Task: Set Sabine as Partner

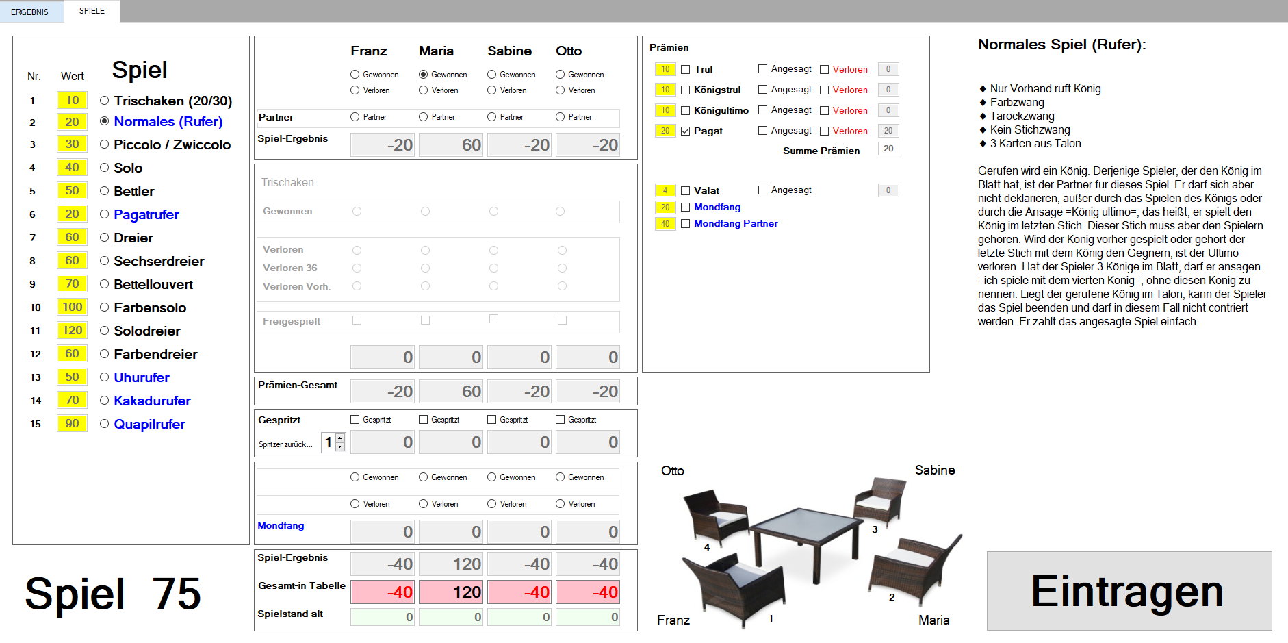Action: (491, 117)
